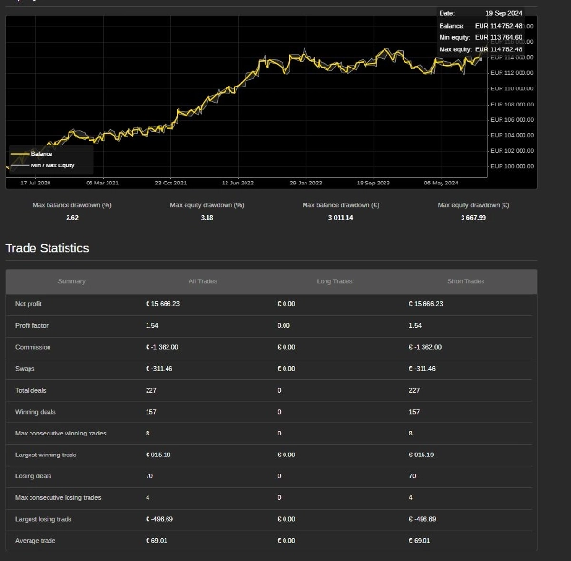Viewport: 571px width, 561px height.
Task: Click the Swaps row label
Action: (x=25, y=369)
